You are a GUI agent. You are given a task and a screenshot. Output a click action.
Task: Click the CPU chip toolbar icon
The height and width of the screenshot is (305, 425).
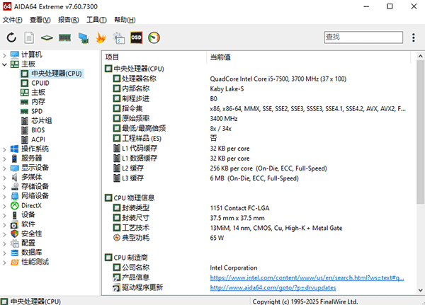47,38
